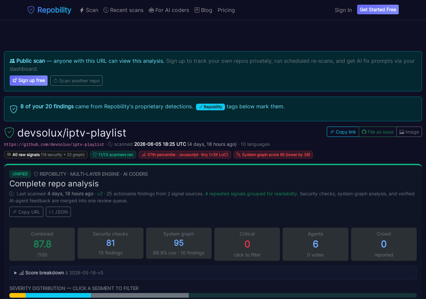Click the shield icon in the findings banner
The image size is (426, 299).
pos(14,109)
